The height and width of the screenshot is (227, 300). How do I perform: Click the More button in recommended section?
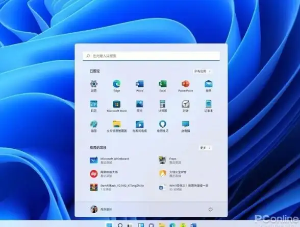coord(205,148)
